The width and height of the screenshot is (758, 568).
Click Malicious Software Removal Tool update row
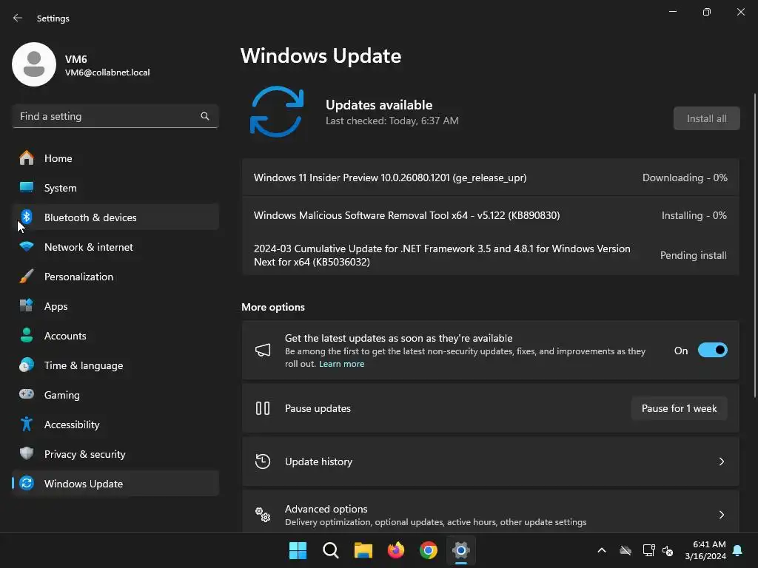490,215
